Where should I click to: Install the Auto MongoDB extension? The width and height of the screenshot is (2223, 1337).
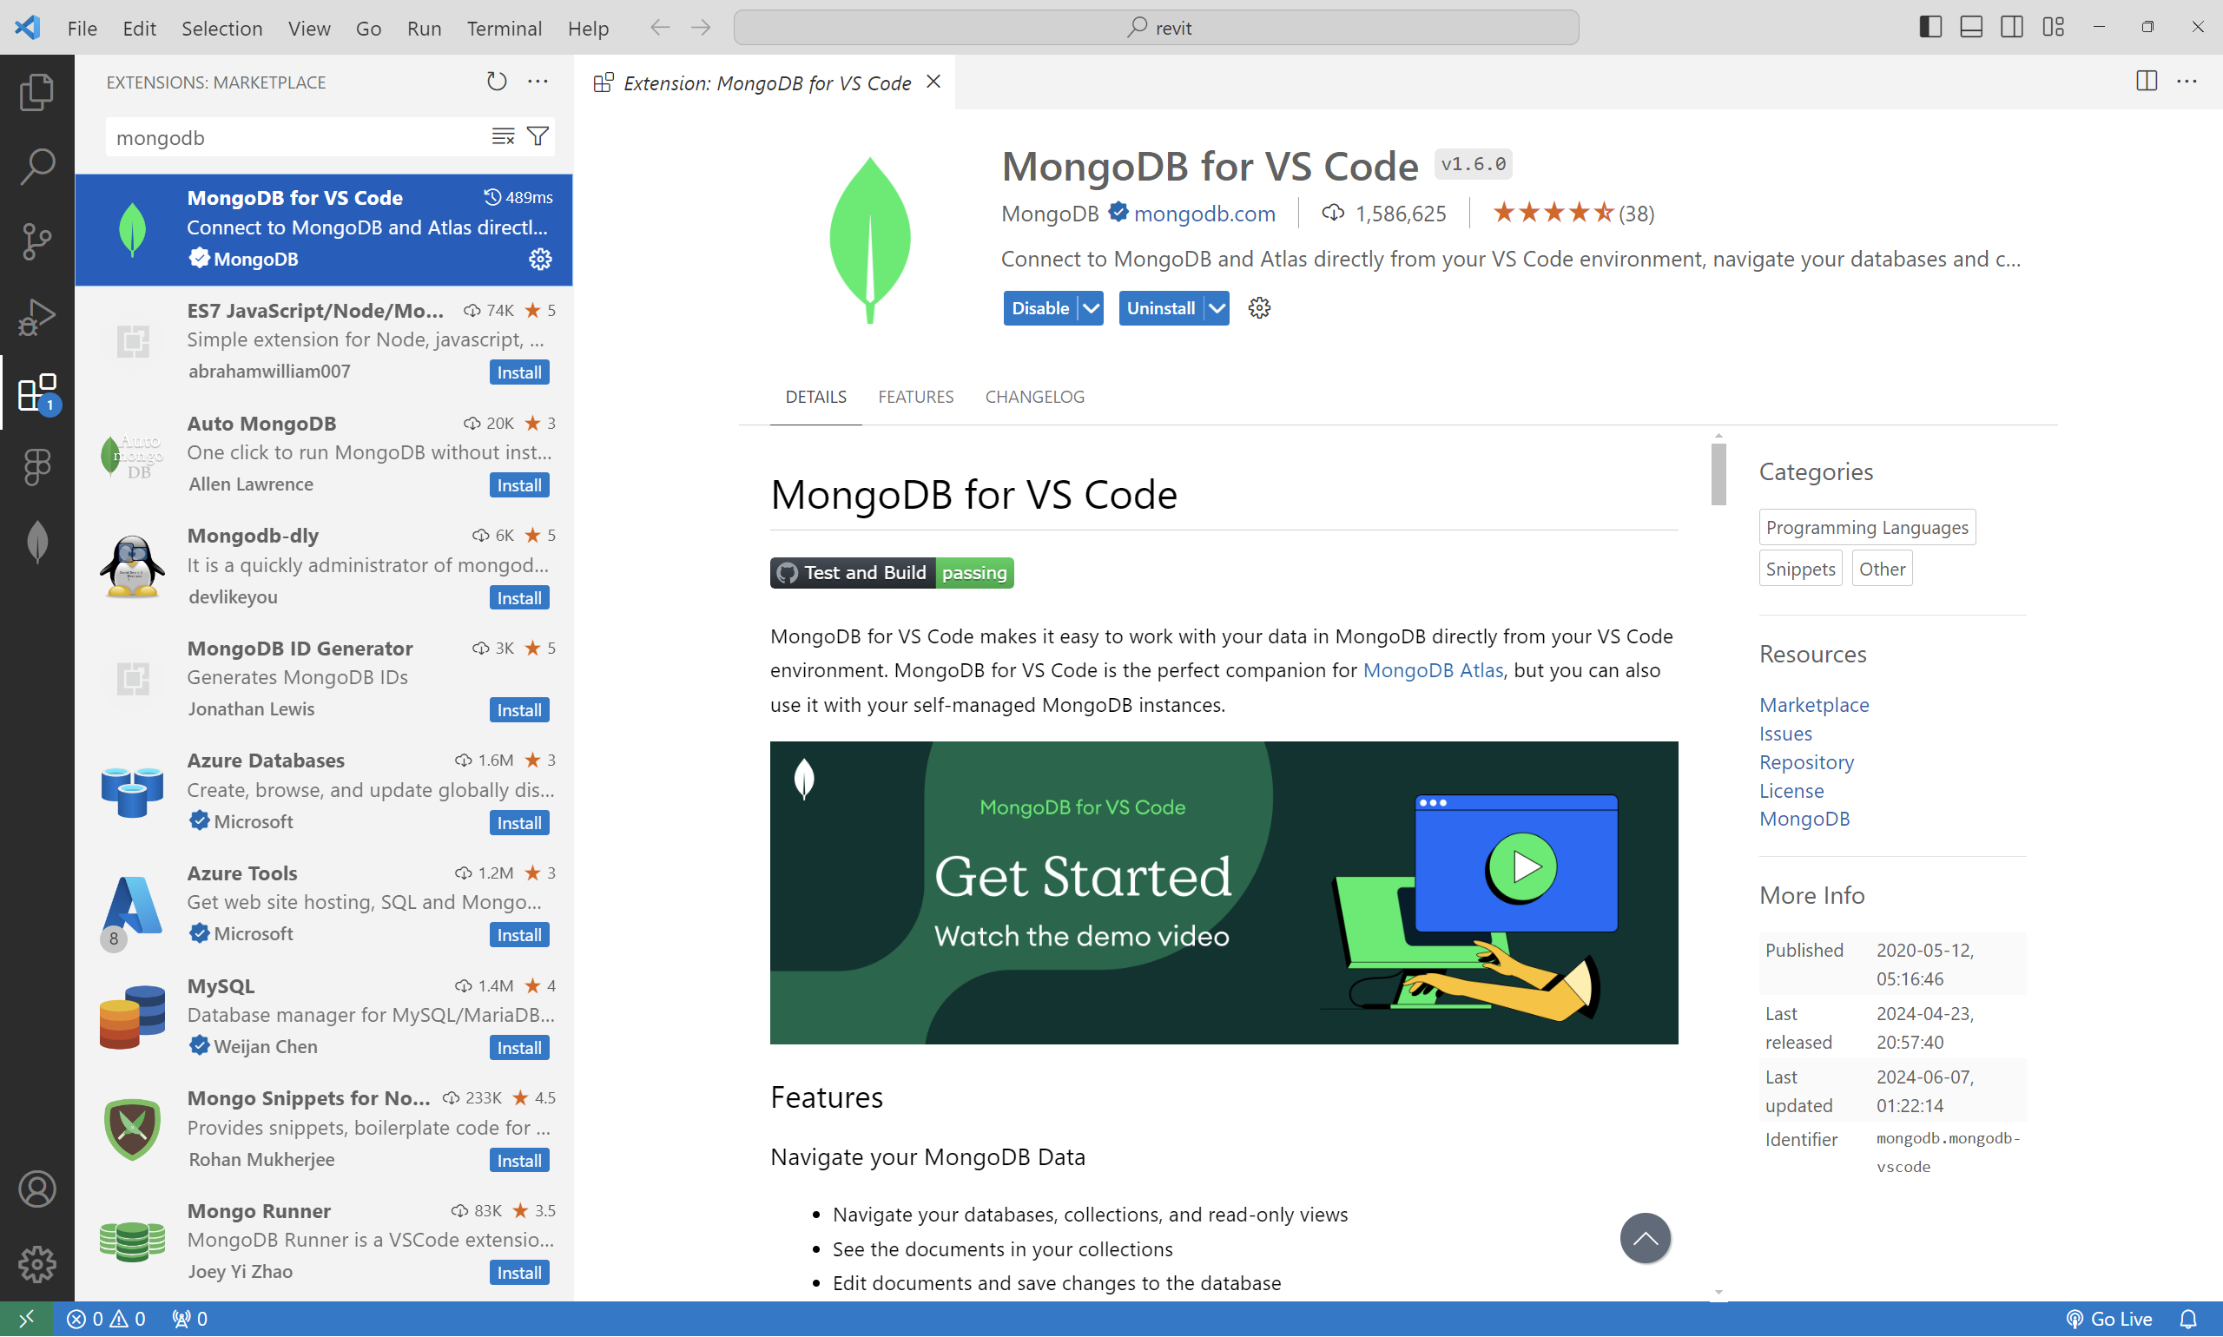click(519, 485)
